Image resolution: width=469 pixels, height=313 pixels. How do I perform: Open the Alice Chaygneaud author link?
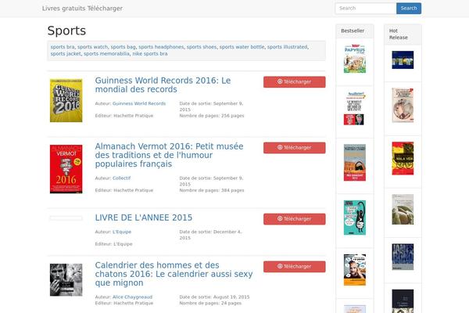pyautogui.click(x=132, y=297)
